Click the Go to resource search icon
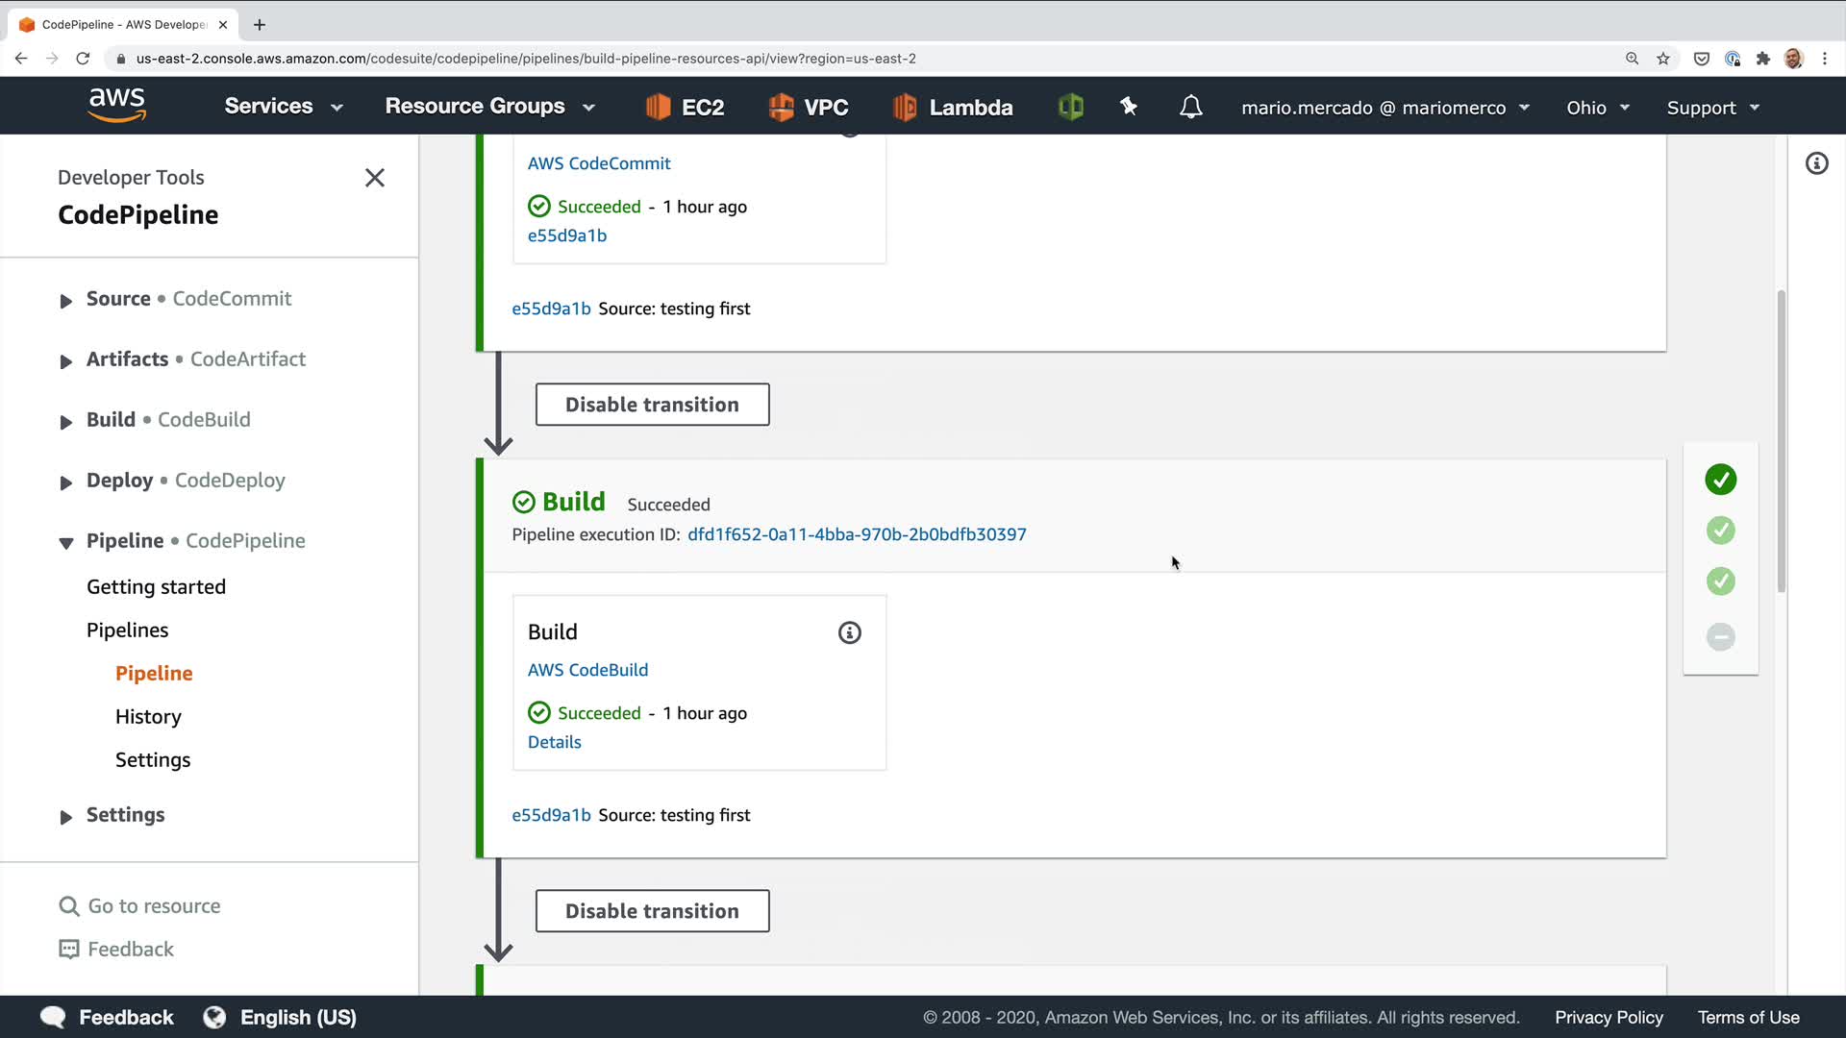Screen dimensions: 1846x1038 69,906
